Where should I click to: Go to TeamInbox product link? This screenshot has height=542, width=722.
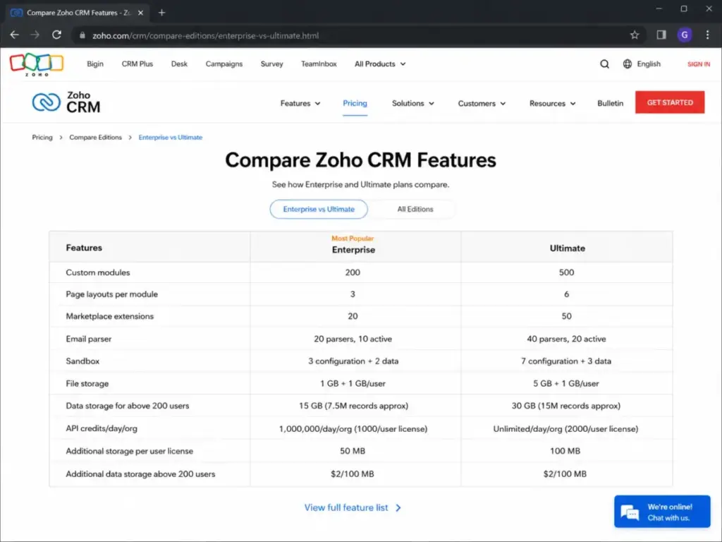pos(319,64)
